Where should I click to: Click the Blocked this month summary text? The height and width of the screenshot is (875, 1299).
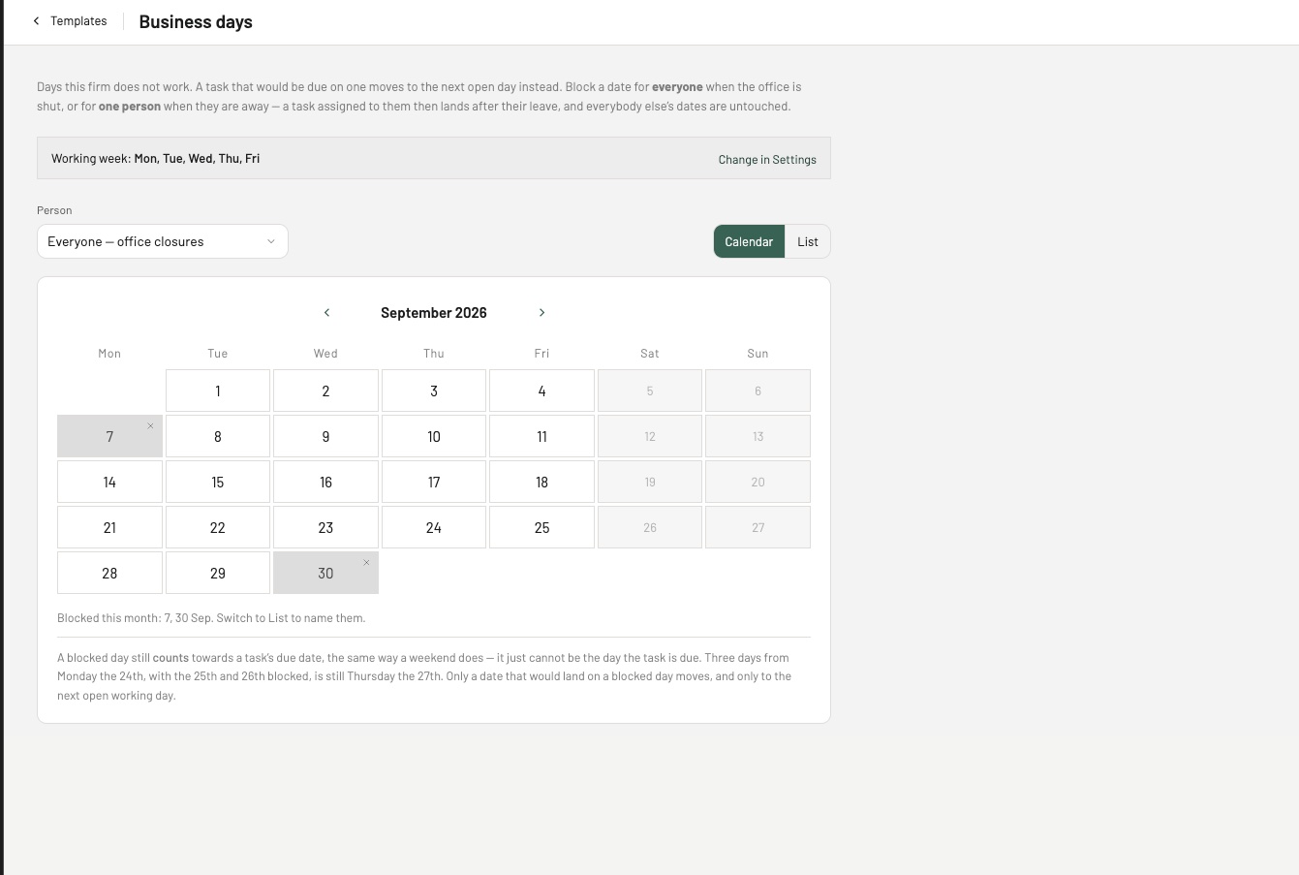[211, 617]
